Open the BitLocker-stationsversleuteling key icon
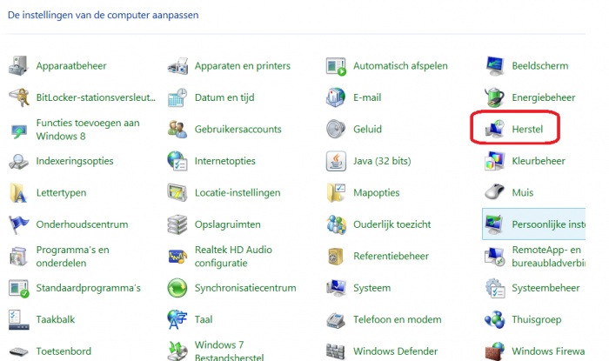The image size is (609, 361). (18, 97)
